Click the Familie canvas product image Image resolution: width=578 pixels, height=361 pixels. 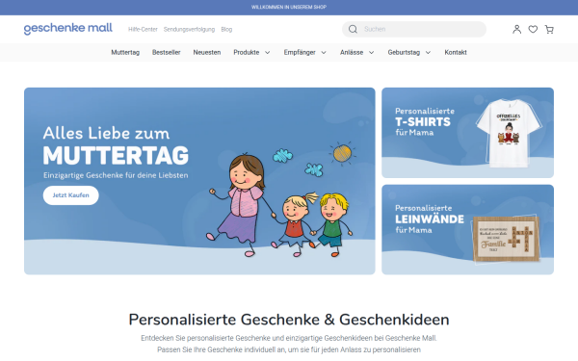506,239
